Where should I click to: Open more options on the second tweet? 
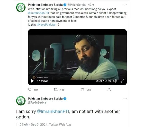click(x=125, y=99)
